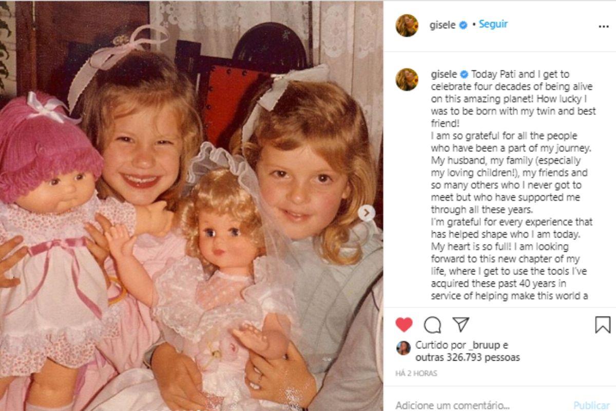Open the gisele username in the caption
This screenshot has height=411, width=616.
[442, 74]
